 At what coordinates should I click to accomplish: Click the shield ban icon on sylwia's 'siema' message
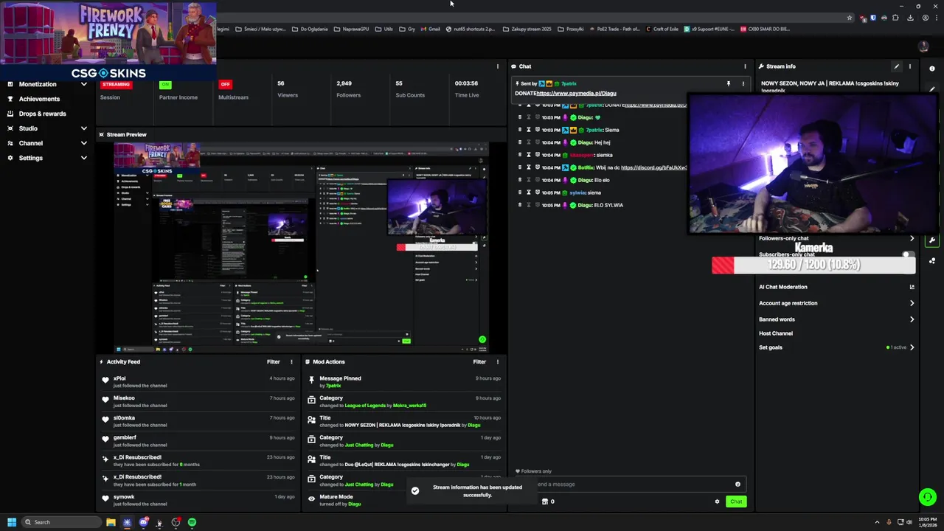coord(538,192)
